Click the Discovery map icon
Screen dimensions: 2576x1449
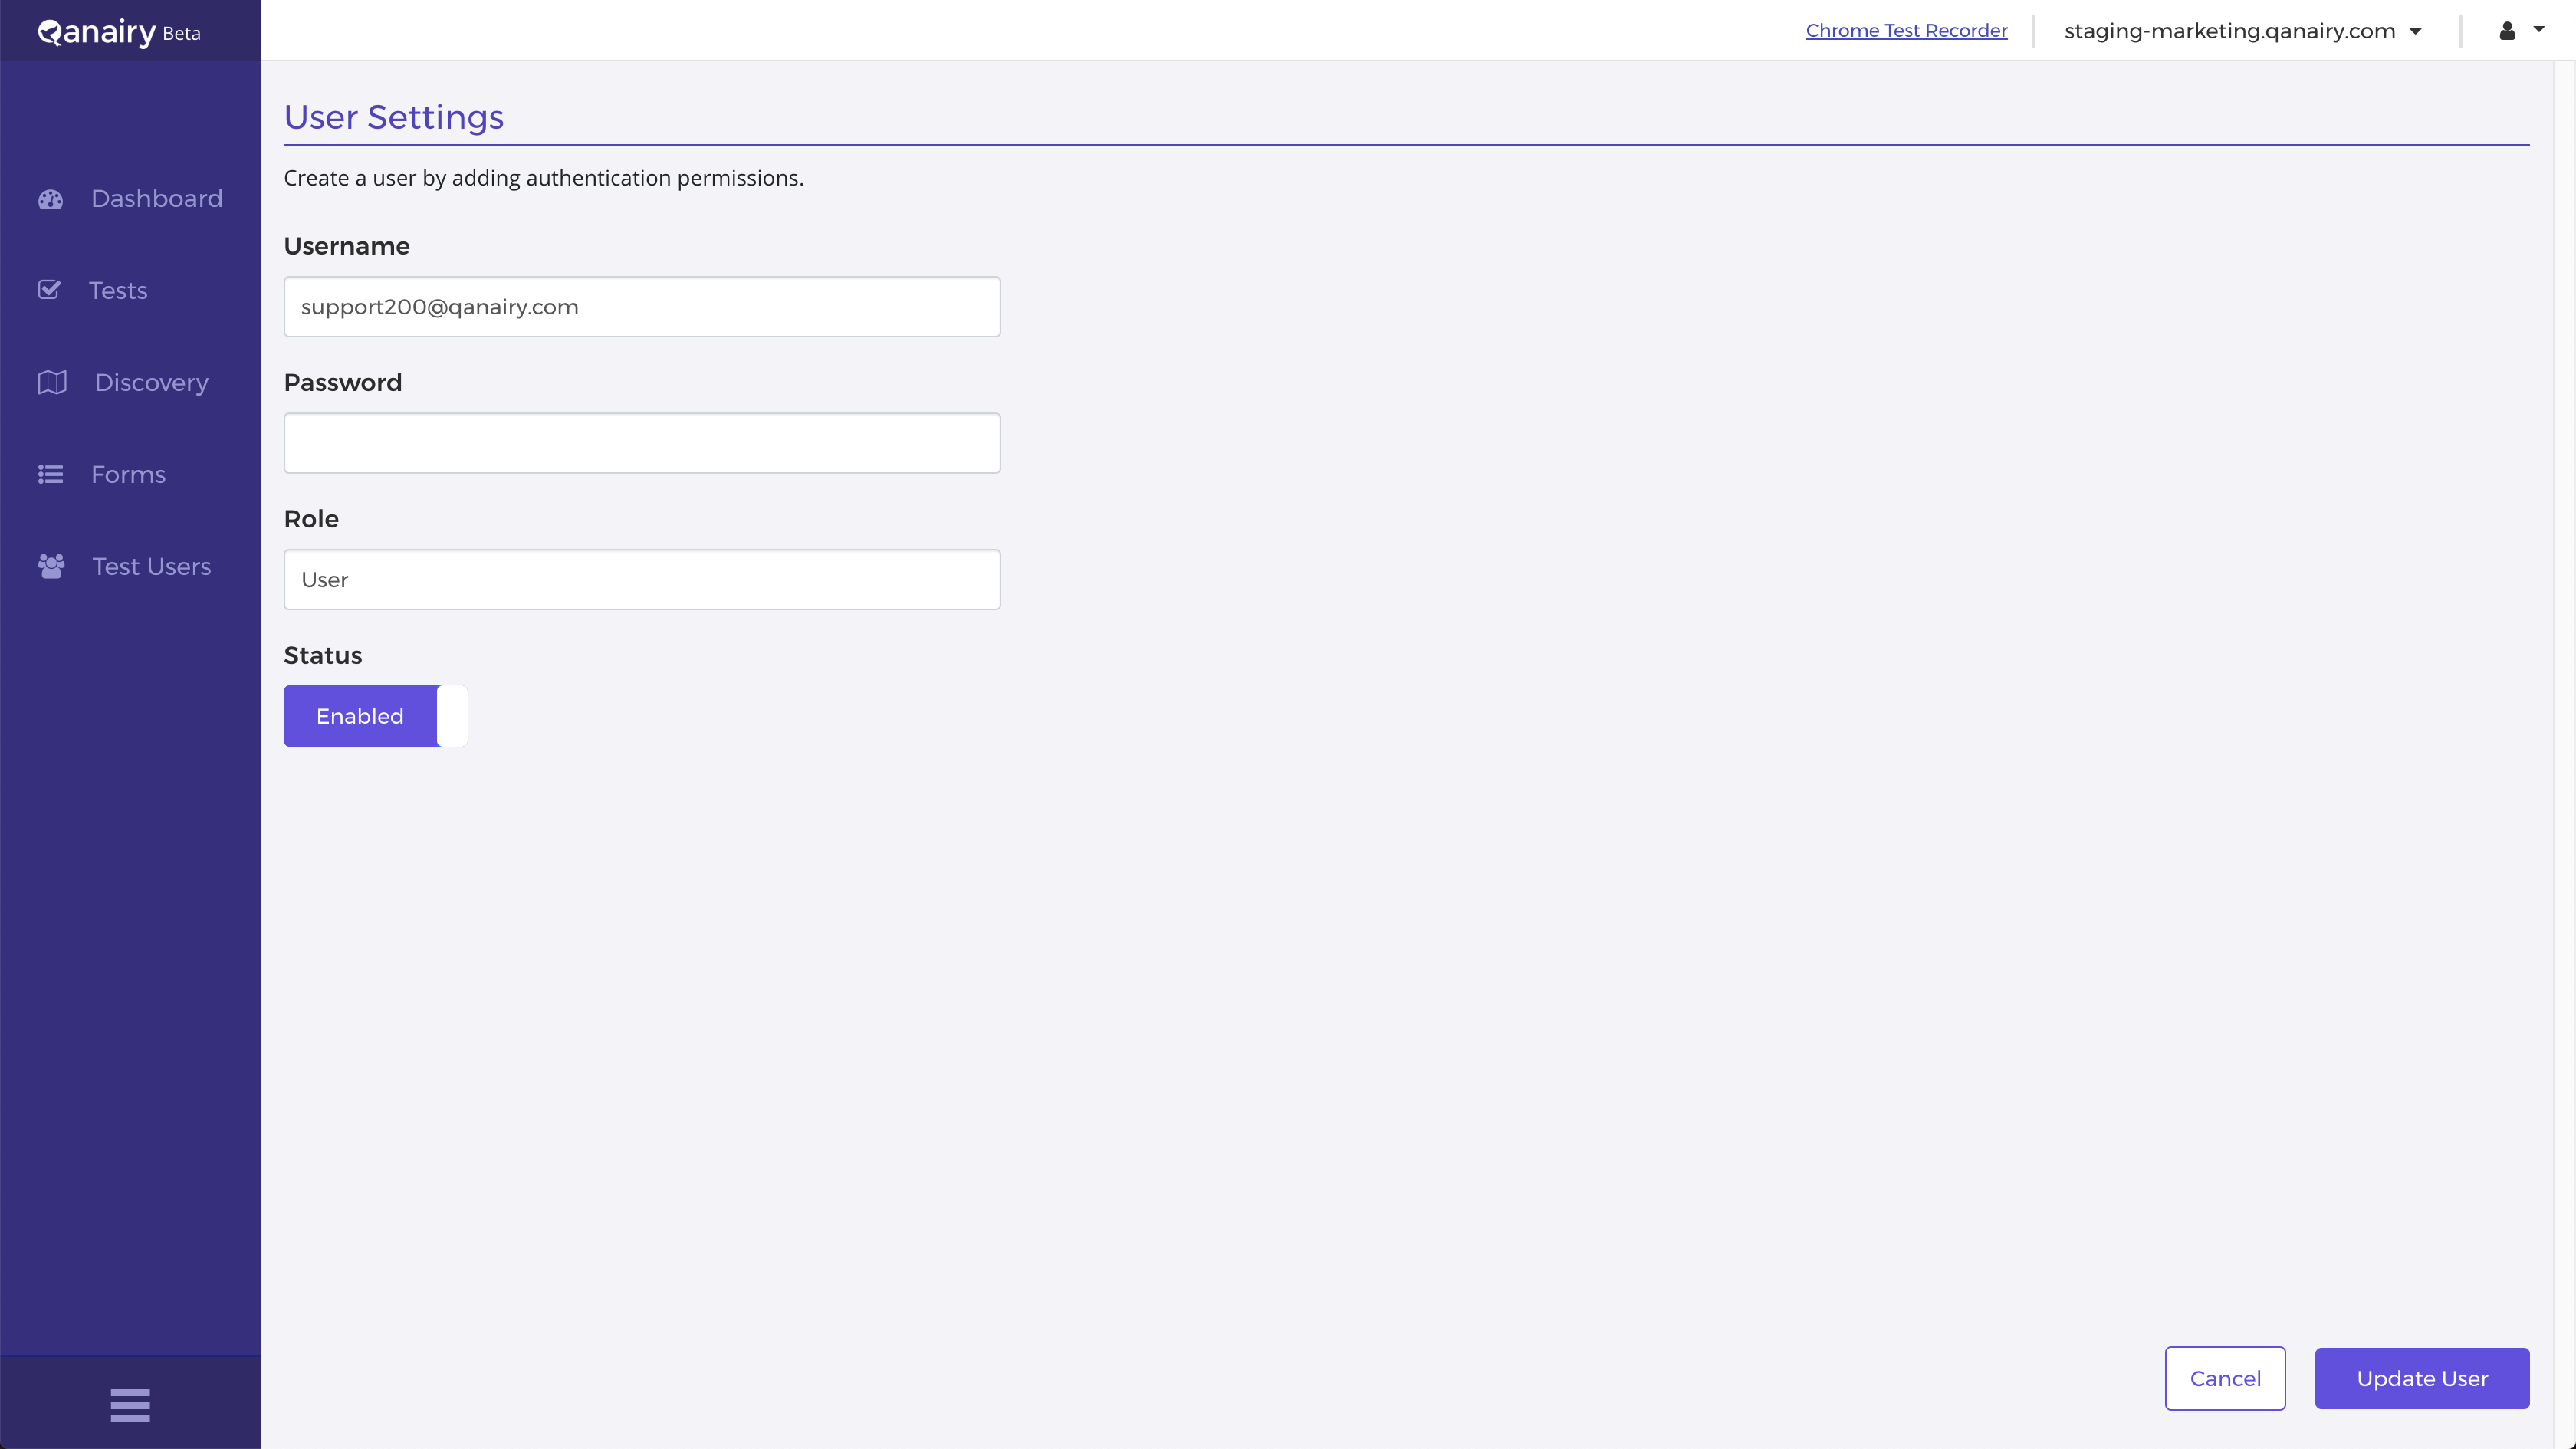[52, 382]
